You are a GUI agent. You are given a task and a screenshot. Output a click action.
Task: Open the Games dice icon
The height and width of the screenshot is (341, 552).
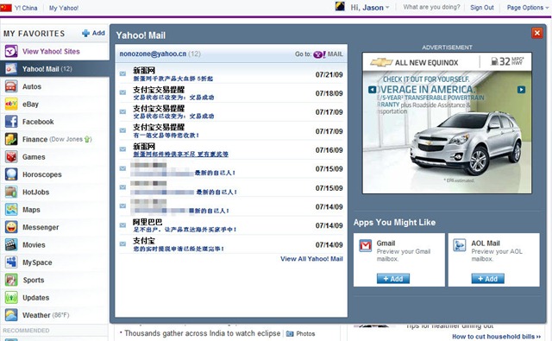pos(11,157)
